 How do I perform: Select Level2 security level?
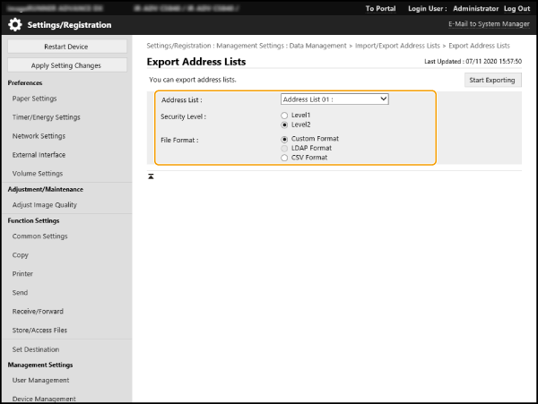[x=285, y=125]
